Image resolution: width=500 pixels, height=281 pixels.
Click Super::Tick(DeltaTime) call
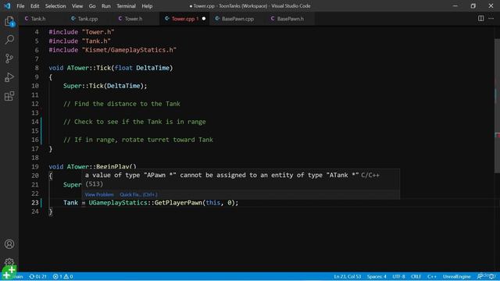(x=105, y=86)
